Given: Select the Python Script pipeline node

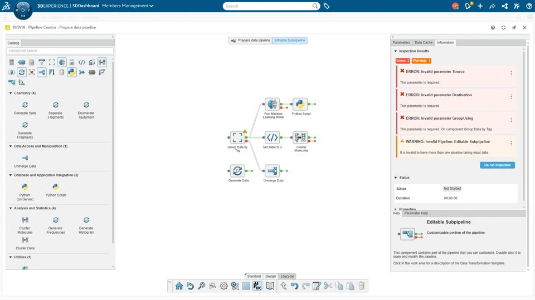Looking at the screenshot, I should click(300, 104).
